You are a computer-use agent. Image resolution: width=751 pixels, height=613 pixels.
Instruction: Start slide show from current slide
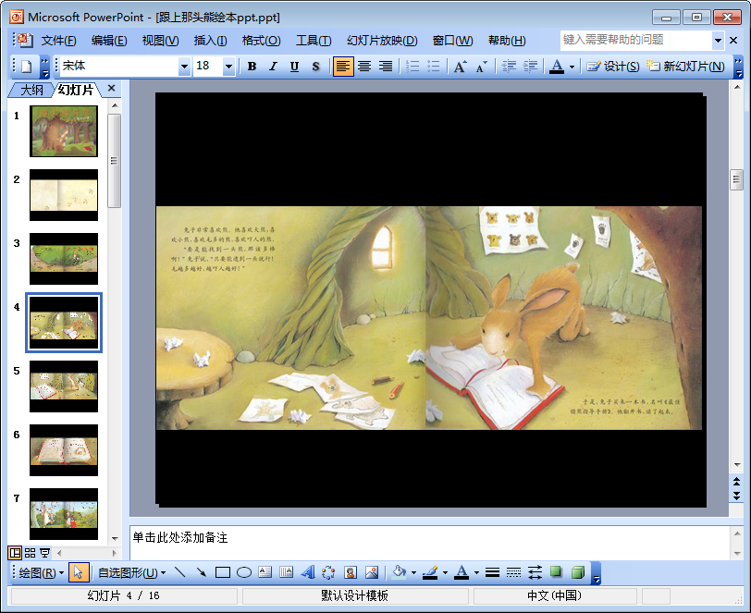(x=44, y=553)
